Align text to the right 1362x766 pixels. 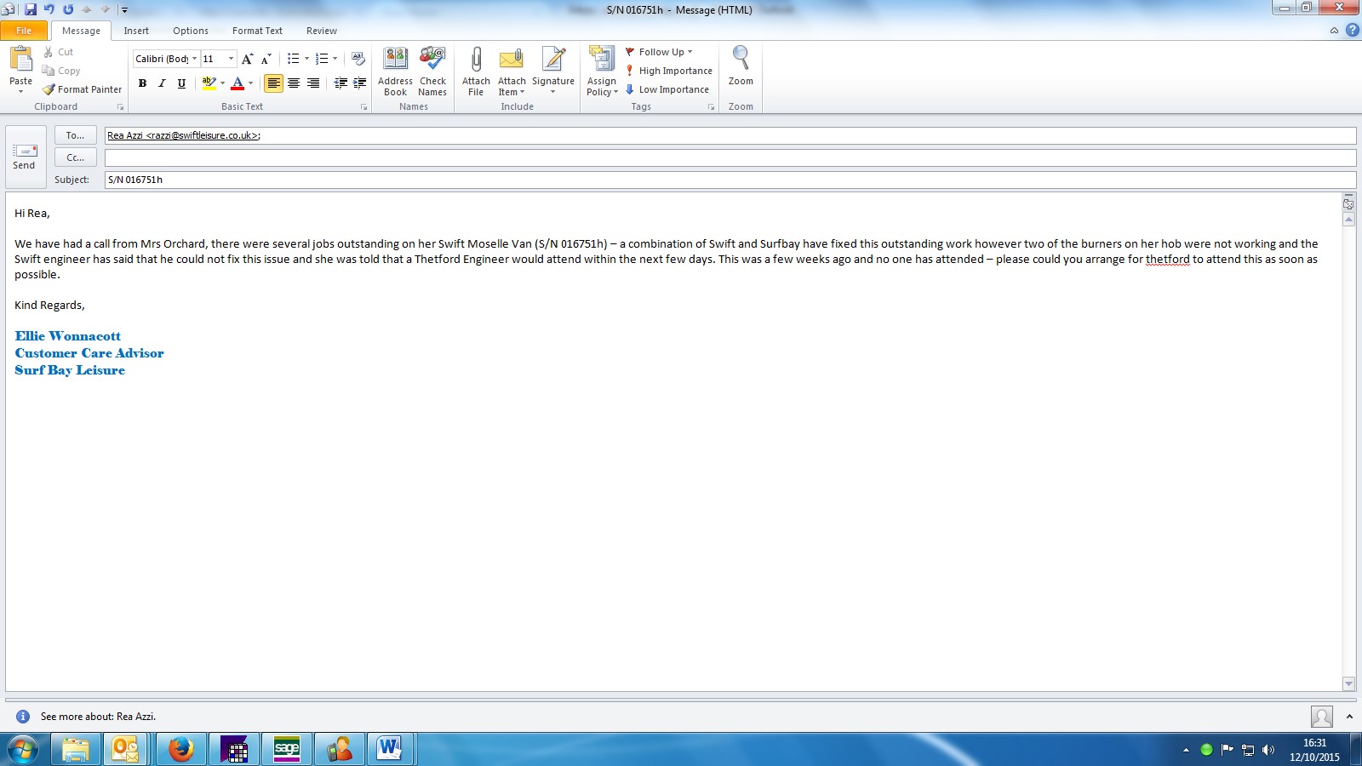coord(313,83)
